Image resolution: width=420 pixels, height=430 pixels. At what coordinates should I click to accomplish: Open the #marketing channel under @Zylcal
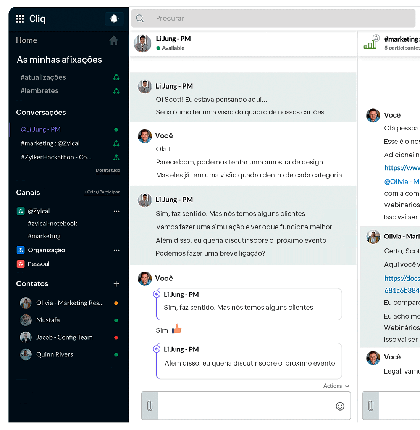coord(44,236)
